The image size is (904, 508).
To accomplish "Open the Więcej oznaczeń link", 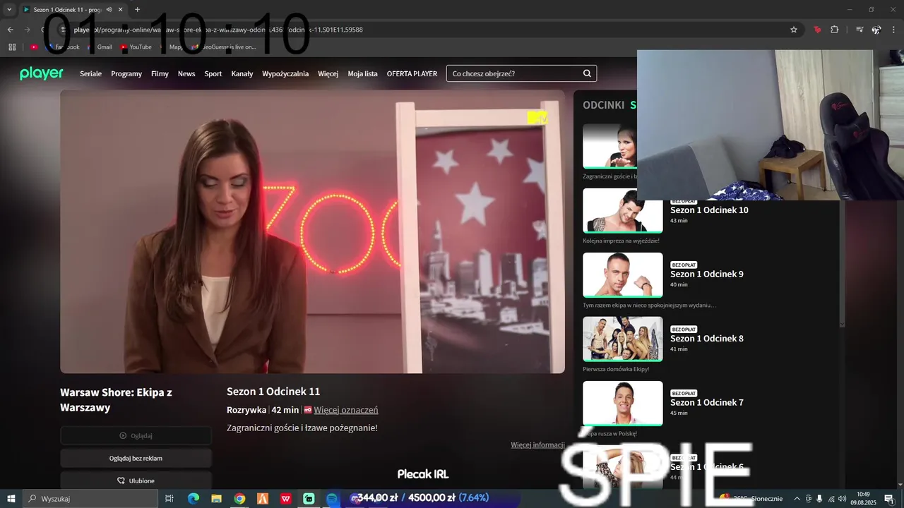I will coord(346,410).
